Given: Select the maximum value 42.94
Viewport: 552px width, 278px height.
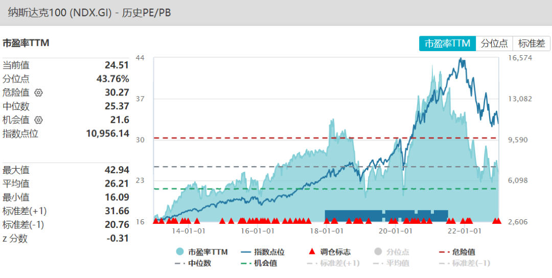Looking at the screenshot, I should [117, 170].
